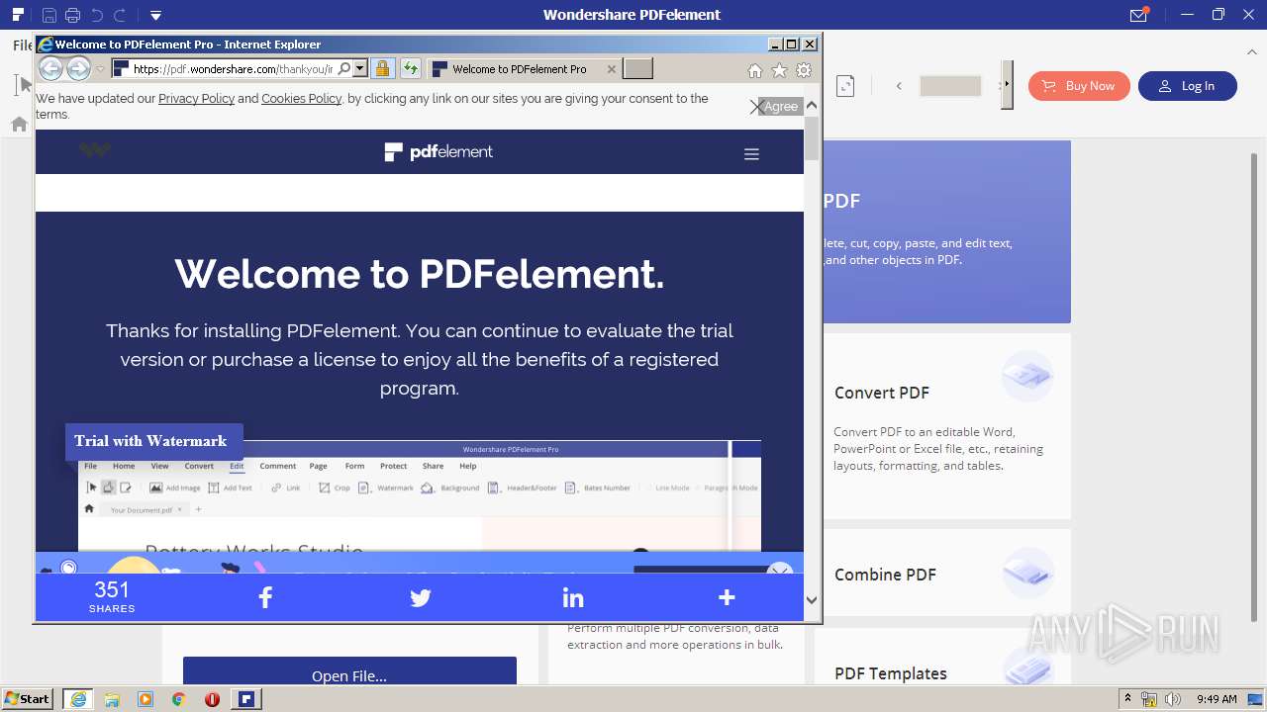Click the security lock icon in IE
The width and height of the screenshot is (1267, 712).
click(382, 69)
